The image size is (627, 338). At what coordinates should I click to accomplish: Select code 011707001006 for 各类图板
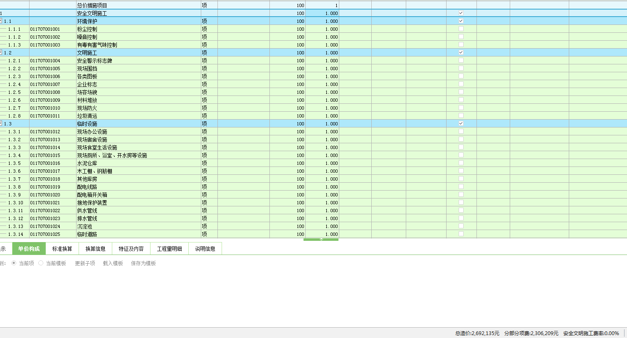click(x=53, y=76)
